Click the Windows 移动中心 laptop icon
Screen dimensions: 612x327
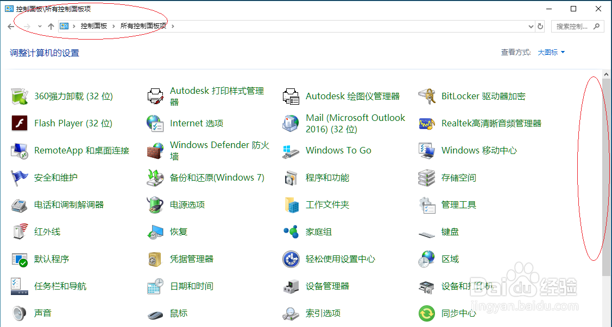(427, 150)
